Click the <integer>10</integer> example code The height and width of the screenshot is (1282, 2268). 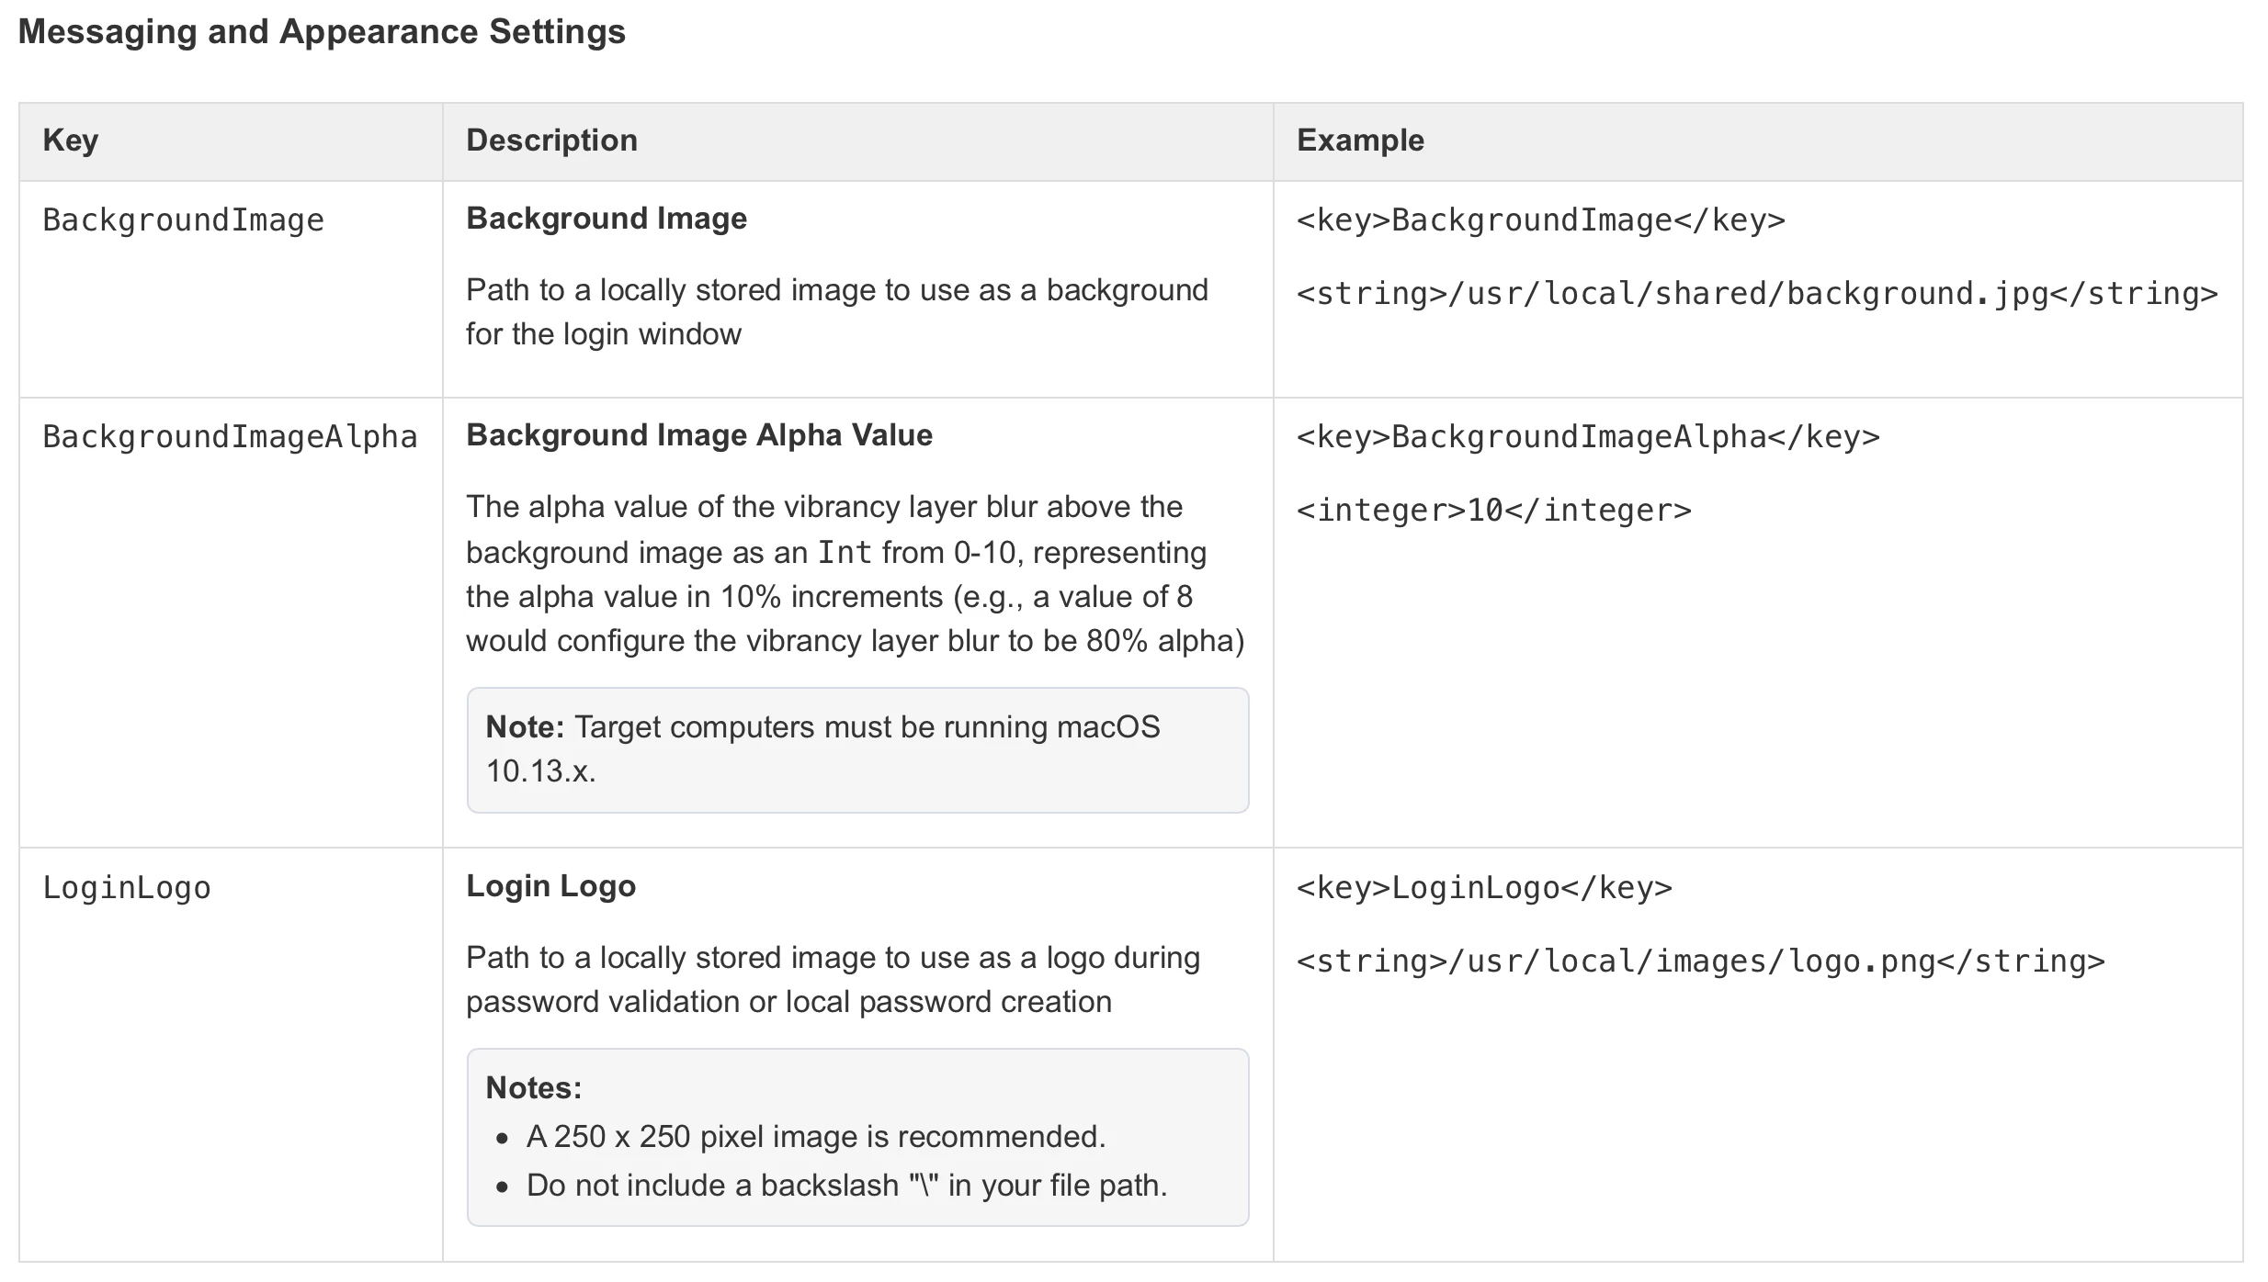(x=1493, y=511)
